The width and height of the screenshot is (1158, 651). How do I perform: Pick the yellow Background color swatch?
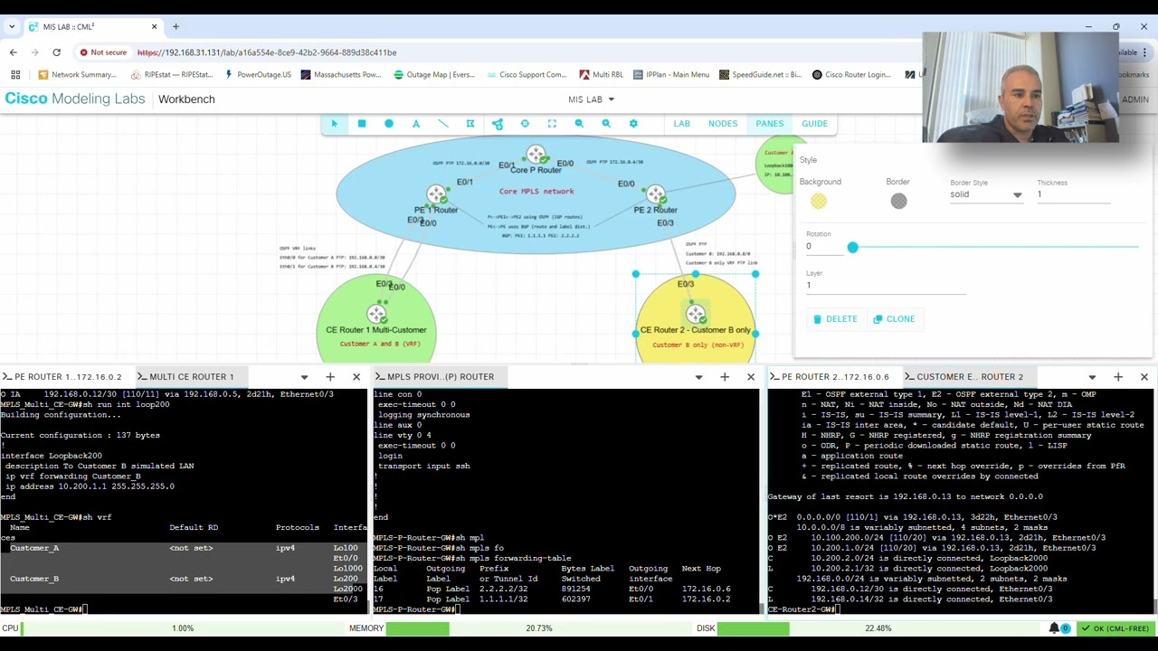(819, 202)
